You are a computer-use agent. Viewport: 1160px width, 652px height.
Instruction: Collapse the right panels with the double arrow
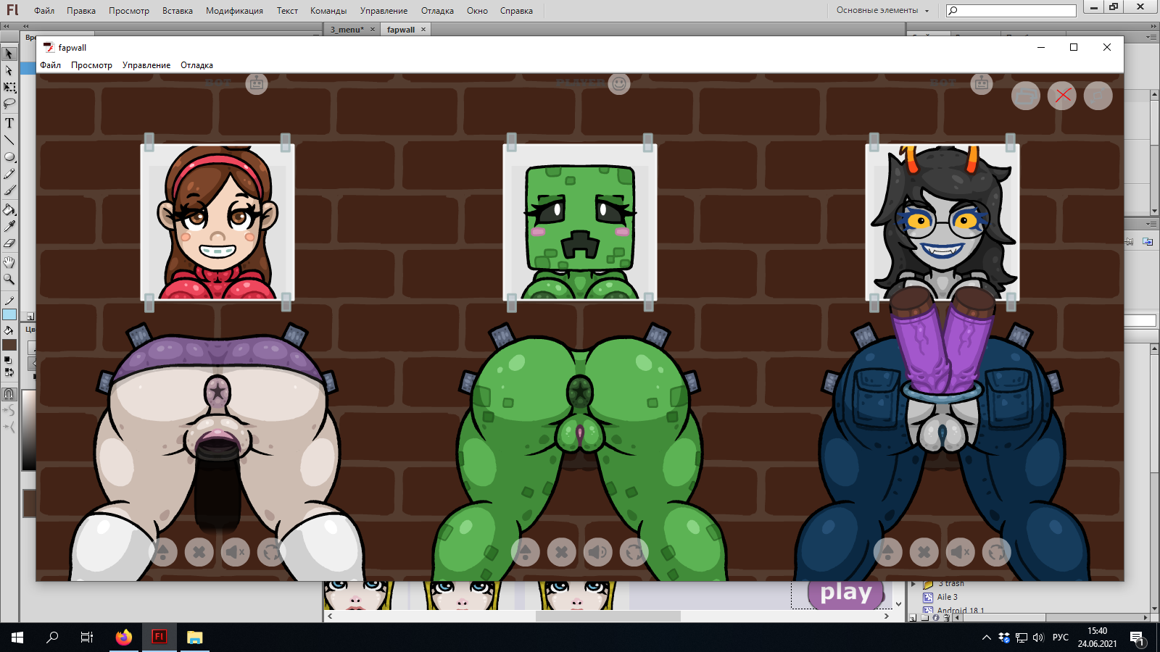pyautogui.click(x=1152, y=26)
